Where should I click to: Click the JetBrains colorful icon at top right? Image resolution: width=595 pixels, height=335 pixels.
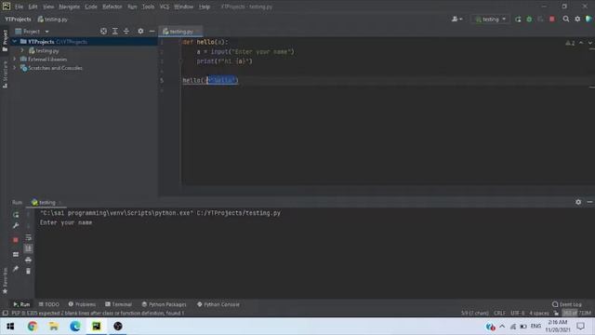588,19
